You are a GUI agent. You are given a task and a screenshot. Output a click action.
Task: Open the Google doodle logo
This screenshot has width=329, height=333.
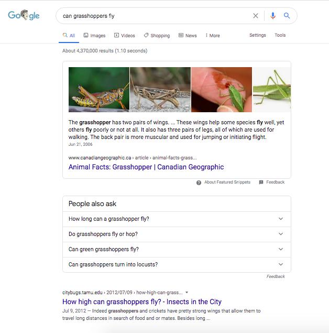pyautogui.click(x=24, y=15)
